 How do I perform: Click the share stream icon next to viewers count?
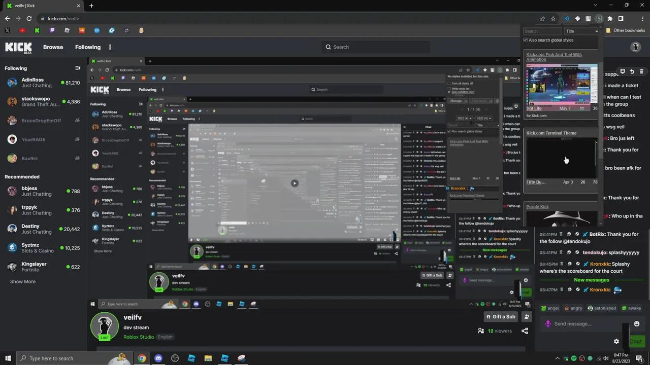click(x=525, y=331)
